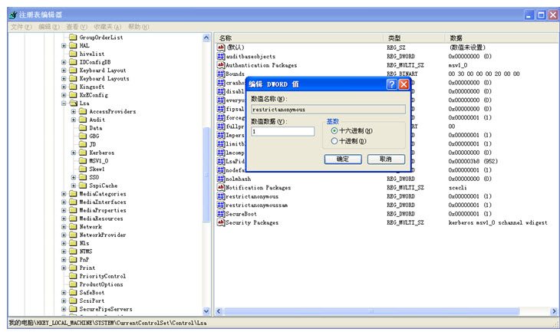This screenshot has height=332, width=560.
Task: Select the 十进制 (decimal) radio button
Action: pyautogui.click(x=334, y=141)
